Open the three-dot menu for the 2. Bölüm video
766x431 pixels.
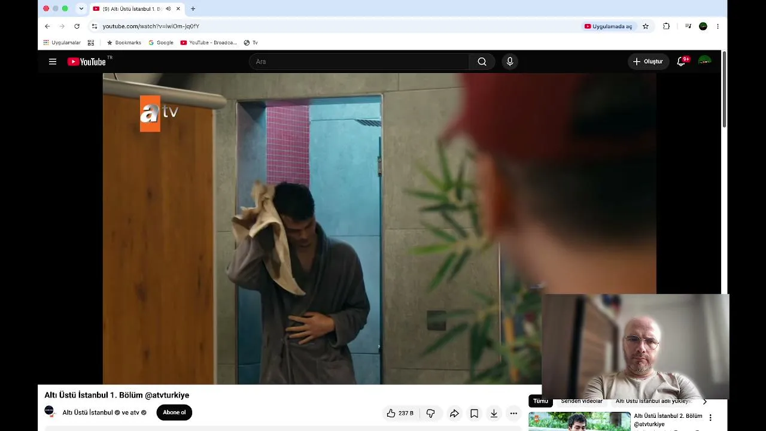(710, 418)
